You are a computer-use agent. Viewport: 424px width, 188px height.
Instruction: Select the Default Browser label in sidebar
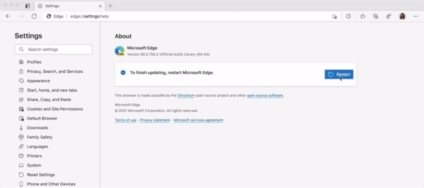pos(42,118)
